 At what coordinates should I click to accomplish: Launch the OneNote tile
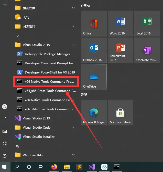tap(147, 50)
